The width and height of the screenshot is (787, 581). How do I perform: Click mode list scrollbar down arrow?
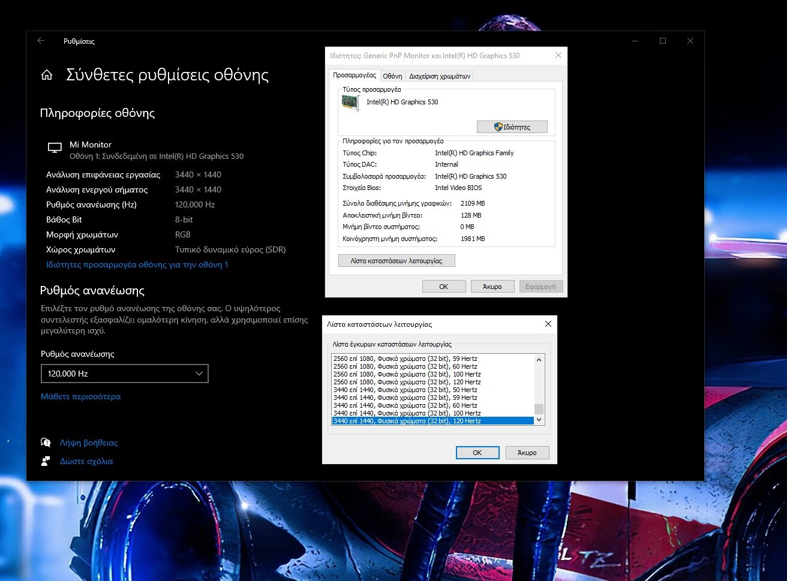click(x=539, y=420)
